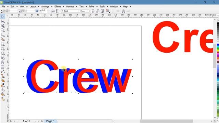
Task: Select the Zoom tool in toolbox
Action: pos(2,30)
